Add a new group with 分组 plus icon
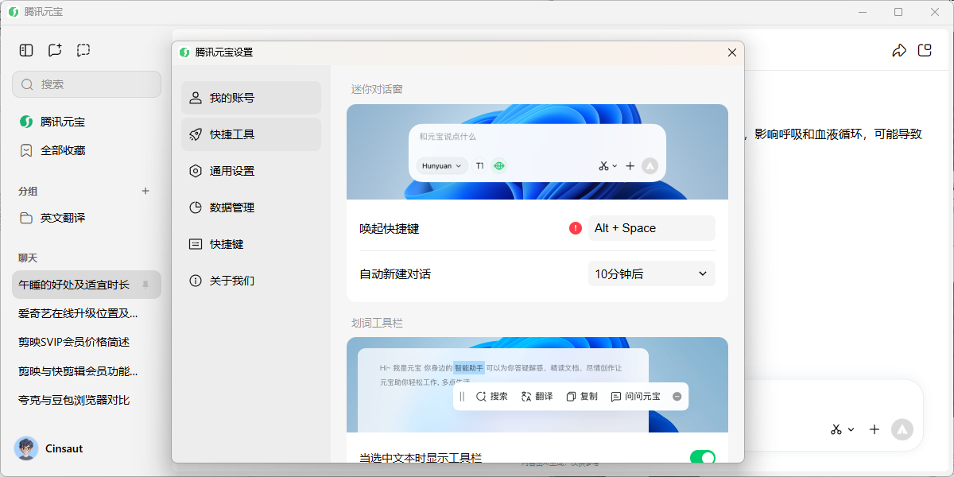 [145, 191]
